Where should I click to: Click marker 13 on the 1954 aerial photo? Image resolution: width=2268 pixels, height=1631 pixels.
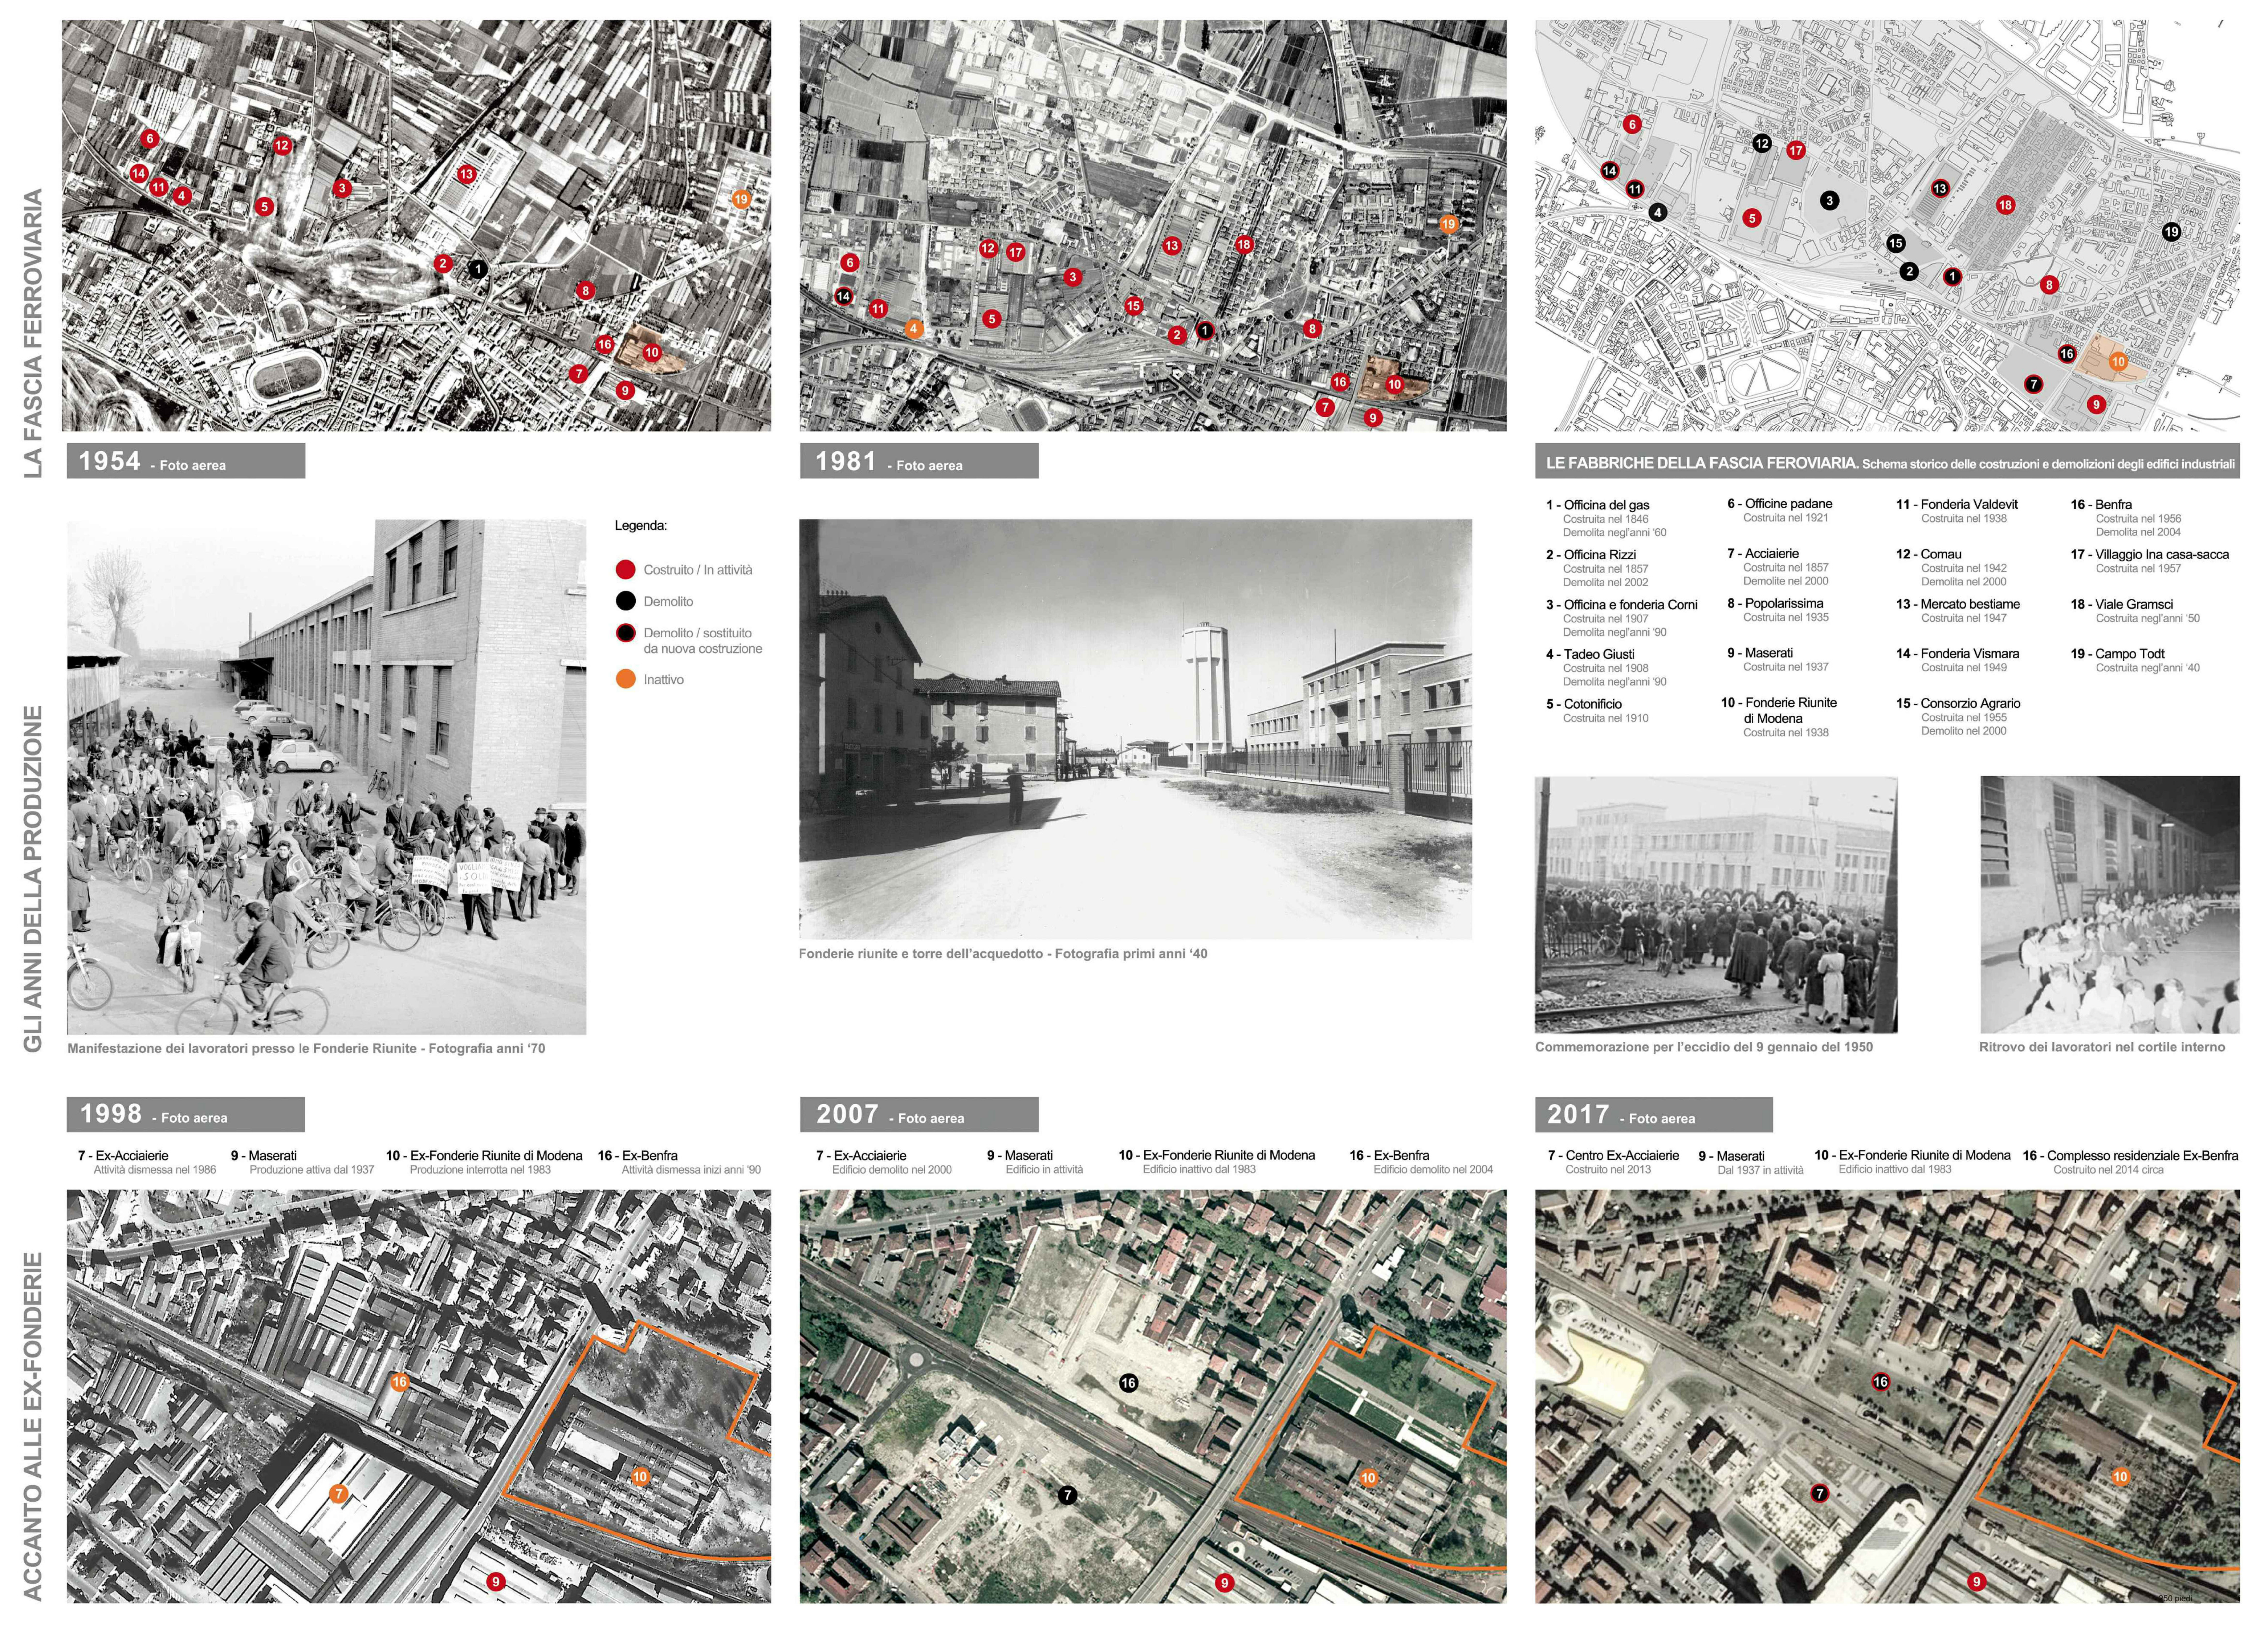[466, 174]
